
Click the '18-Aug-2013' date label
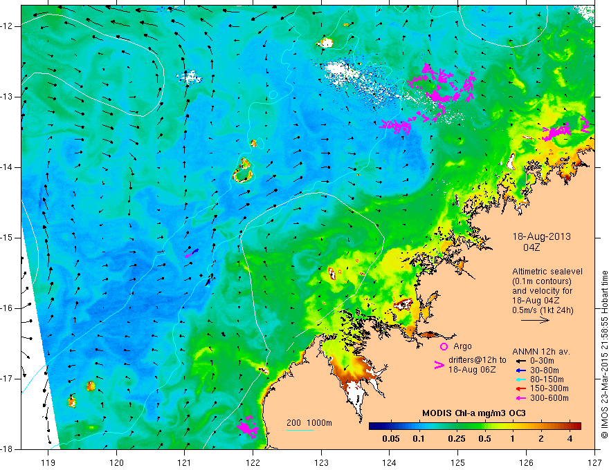[x=541, y=236]
